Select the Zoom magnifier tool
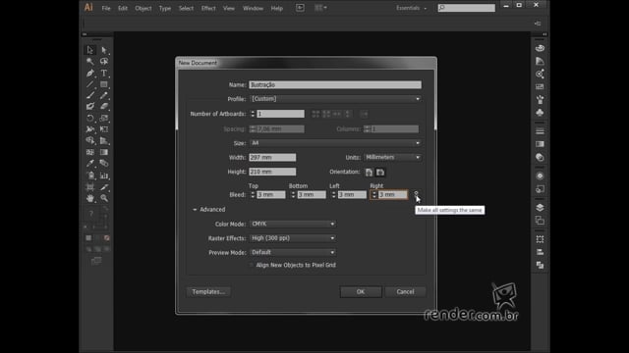 pyautogui.click(x=104, y=198)
